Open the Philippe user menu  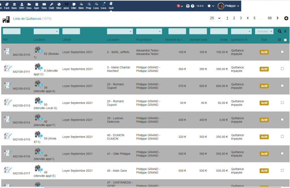[x=229, y=6]
